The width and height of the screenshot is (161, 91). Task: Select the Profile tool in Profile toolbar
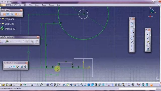(x=132, y=24)
